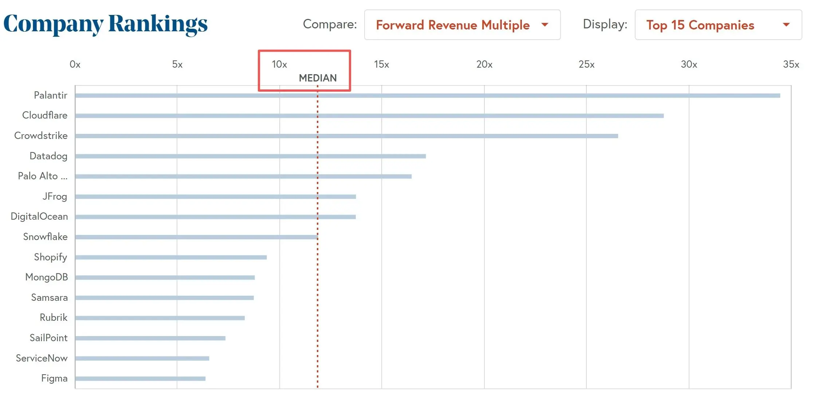Open the Top 15 Companies display dropdown

tap(718, 25)
